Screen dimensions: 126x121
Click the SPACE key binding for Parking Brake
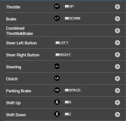(x=73, y=90)
